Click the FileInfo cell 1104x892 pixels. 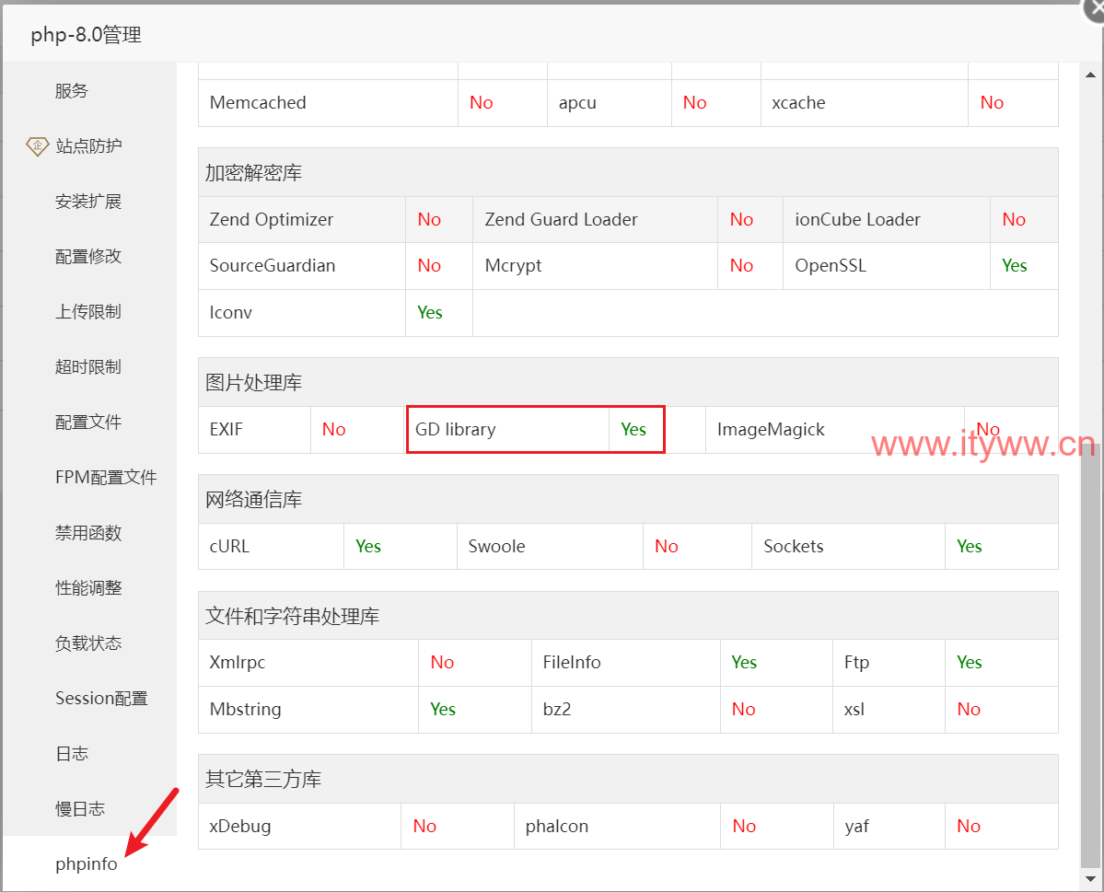626,663
